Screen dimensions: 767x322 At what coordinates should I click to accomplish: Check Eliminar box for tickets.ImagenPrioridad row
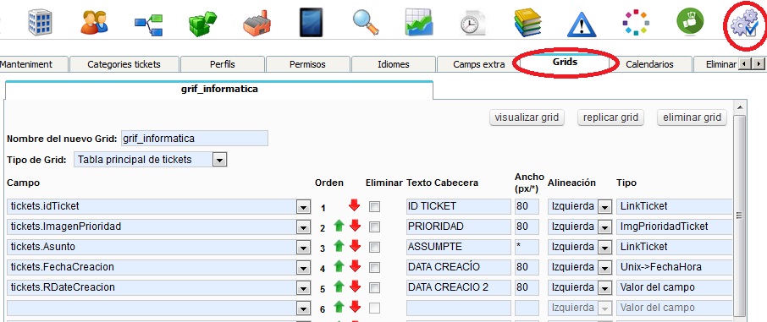click(x=374, y=227)
